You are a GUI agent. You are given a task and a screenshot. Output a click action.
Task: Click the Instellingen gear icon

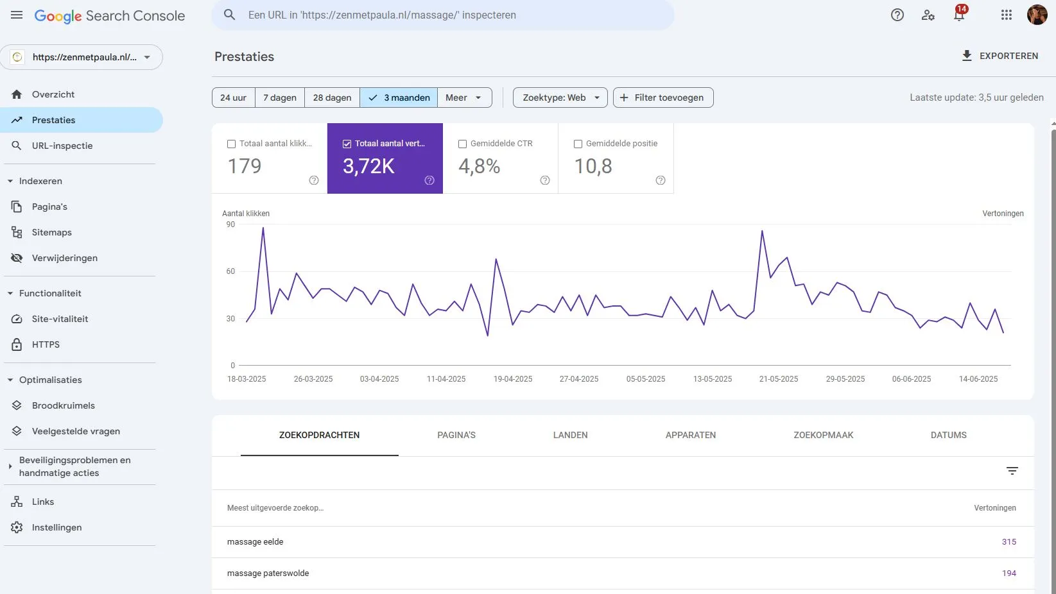click(17, 527)
